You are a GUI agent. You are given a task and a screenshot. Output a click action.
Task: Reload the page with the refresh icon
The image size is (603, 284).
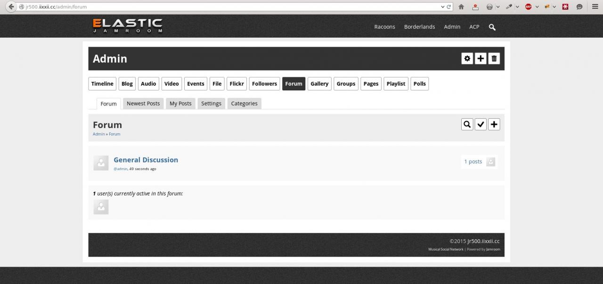449,7
